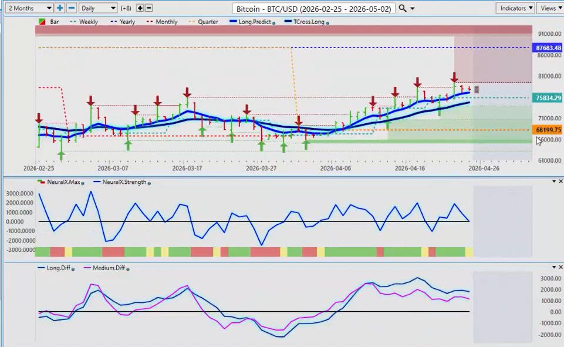Click the settings dot beside TCross.Long

tap(327, 22)
